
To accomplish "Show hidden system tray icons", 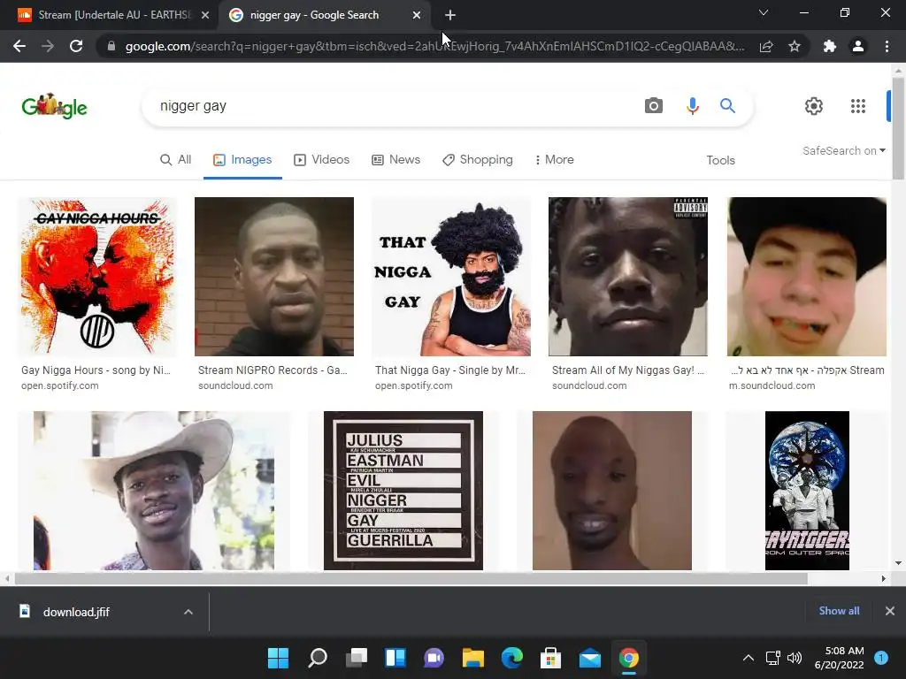I will 749,658.
